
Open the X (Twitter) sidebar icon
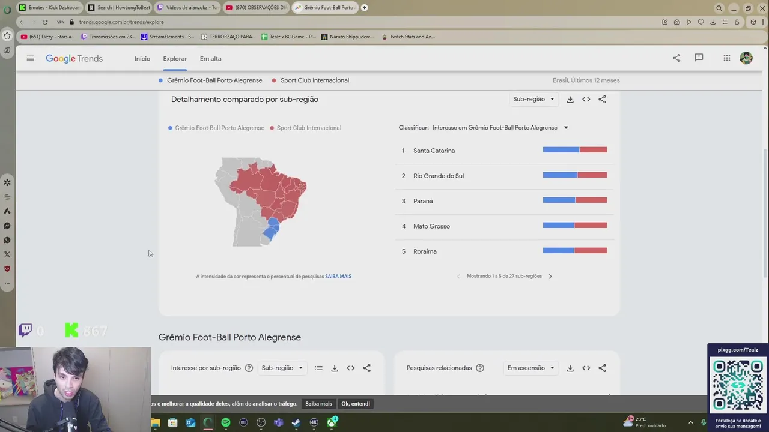[7, 254]
